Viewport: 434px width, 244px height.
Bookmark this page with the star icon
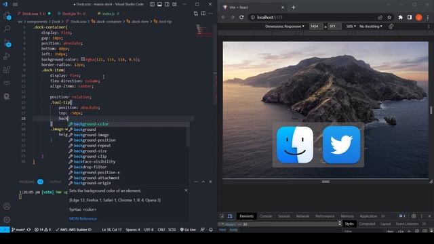[x=389, y=17]
